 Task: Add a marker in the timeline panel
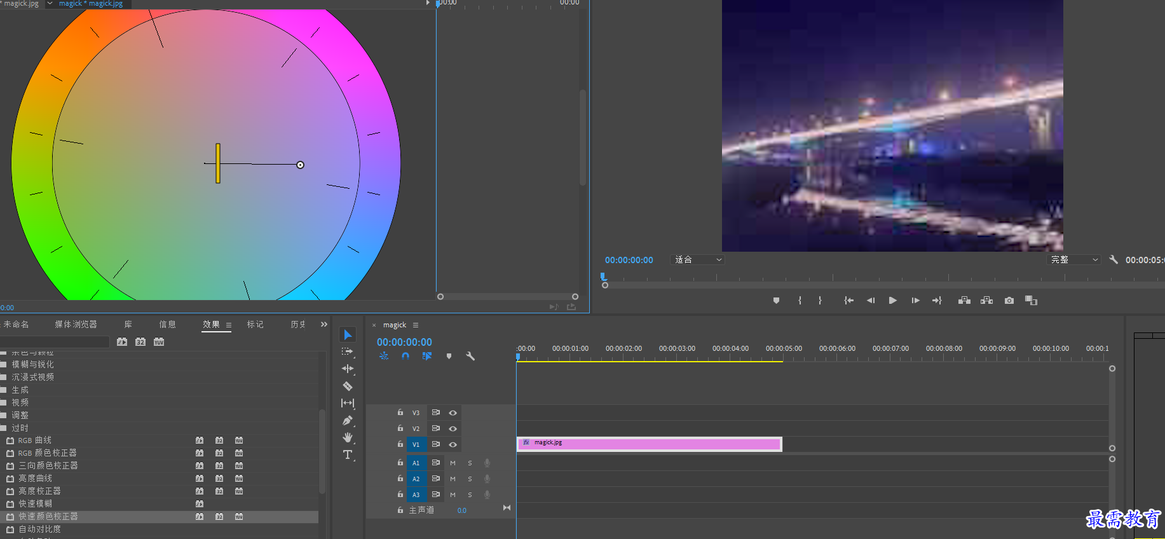[x=449, y=357]
